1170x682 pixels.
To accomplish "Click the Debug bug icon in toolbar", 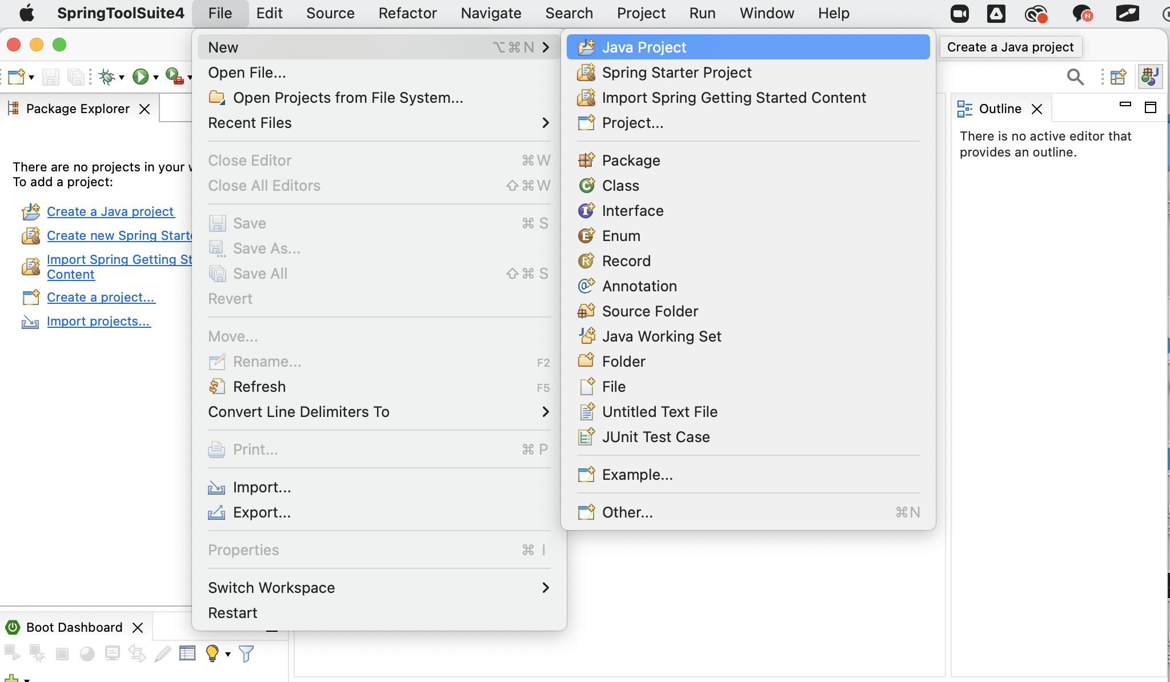I will pyautogui.click(x=107, y=76).
